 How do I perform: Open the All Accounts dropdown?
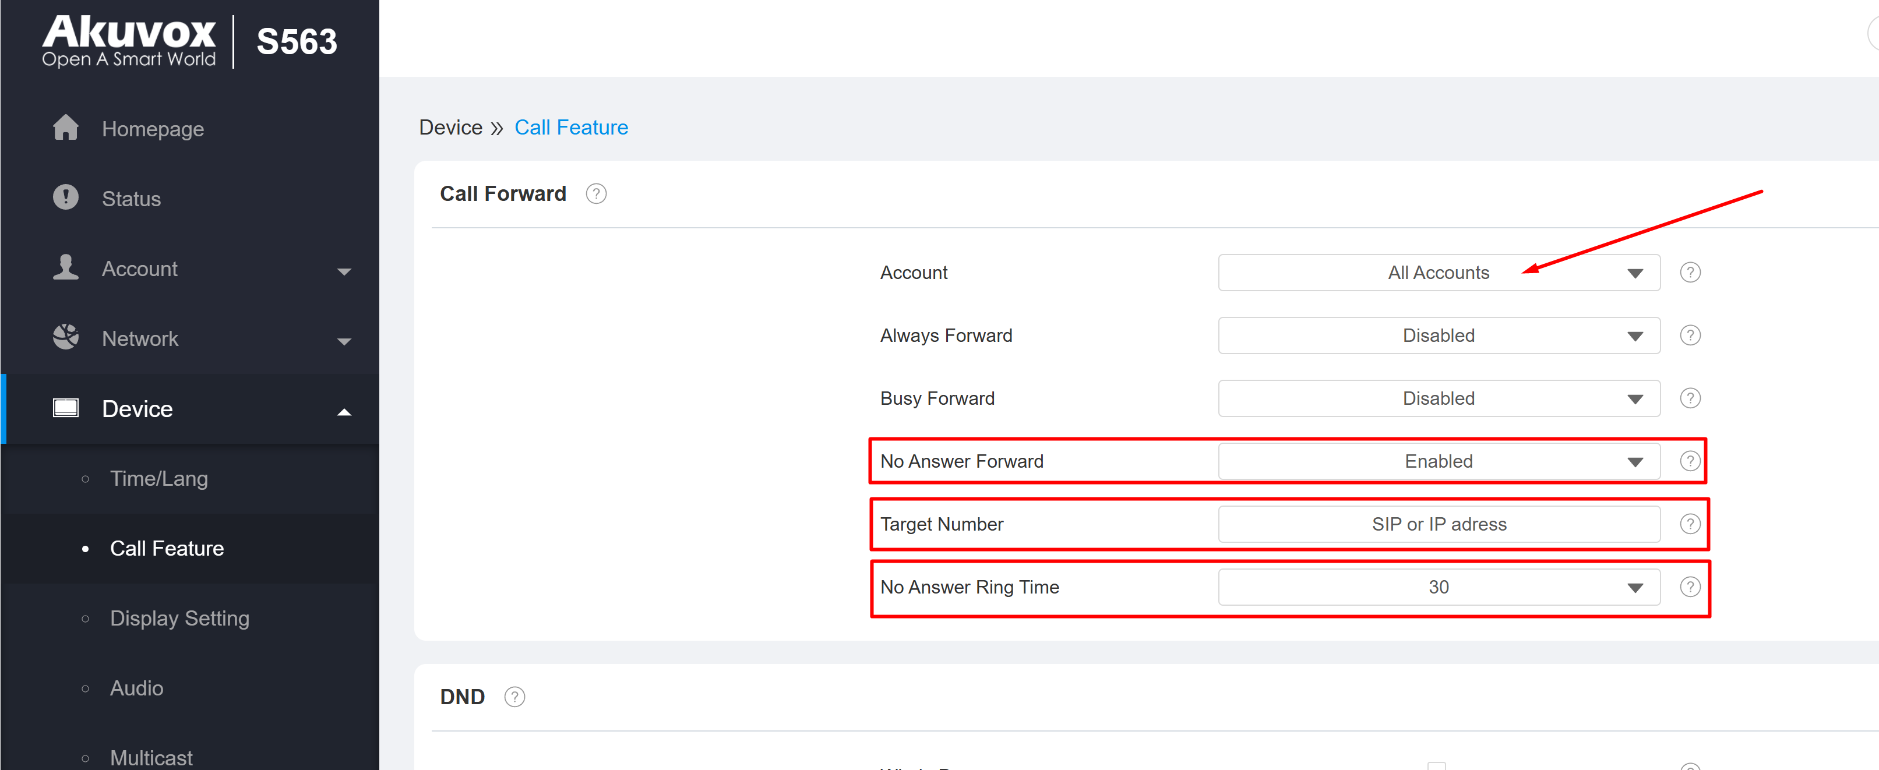click(1439, 273)
